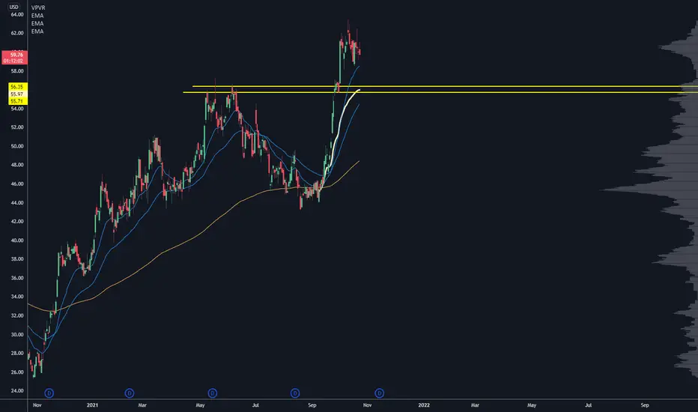Image resolution: width=698 pixels, height=412 pixels.
Task: Click the 2021 label on time axis
Action: click(92, 405)
